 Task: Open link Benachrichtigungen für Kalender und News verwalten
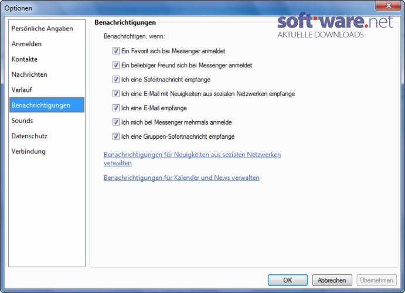tap(182, 178)
